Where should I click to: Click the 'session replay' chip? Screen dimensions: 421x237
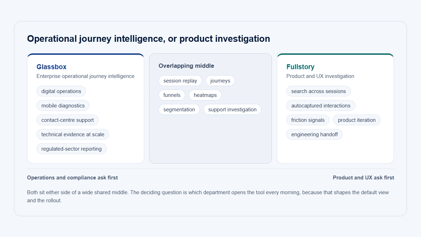coord(180,81)
